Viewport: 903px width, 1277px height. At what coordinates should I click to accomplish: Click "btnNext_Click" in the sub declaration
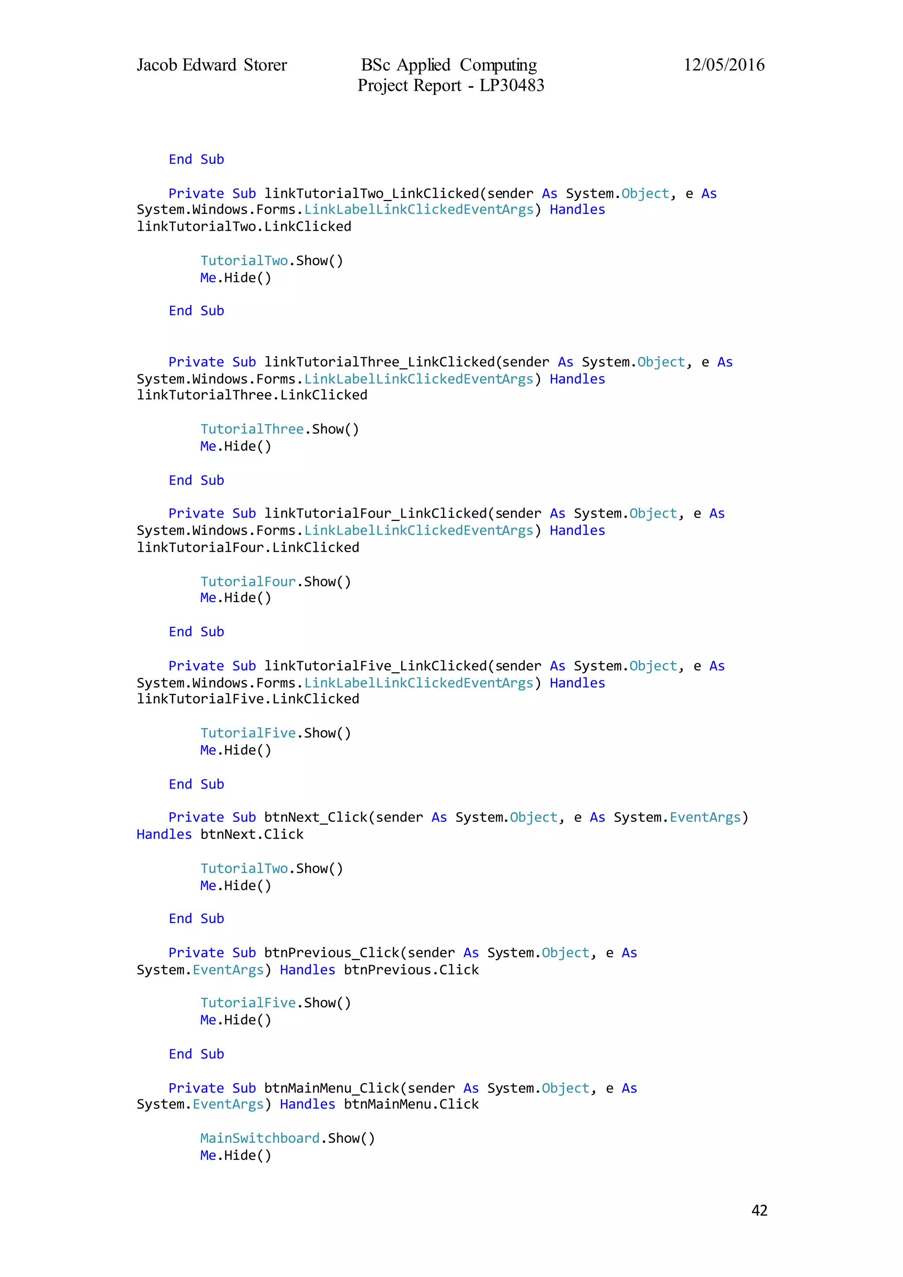(x=316, y=817)
